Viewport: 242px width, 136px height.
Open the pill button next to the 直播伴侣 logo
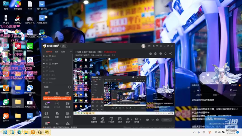pos(64,46)
